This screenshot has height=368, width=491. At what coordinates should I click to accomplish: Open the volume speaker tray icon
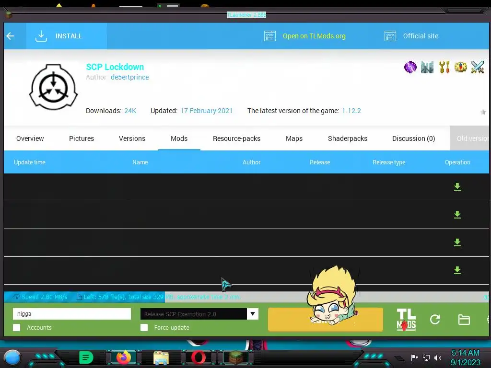pyautogui.click(x=438, y=357)
